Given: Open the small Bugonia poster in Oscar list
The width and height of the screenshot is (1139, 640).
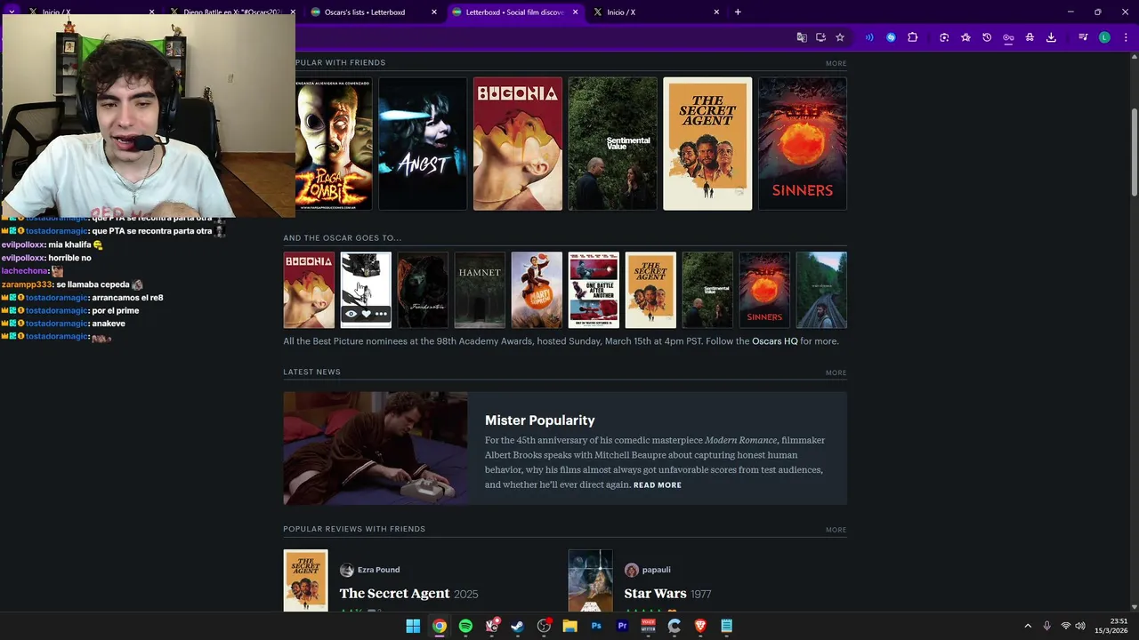Looking at the screenshot, I should (309, 290).
